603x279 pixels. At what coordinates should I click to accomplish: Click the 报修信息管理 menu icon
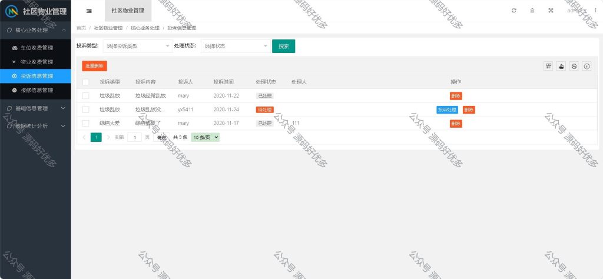click(15, 90)
